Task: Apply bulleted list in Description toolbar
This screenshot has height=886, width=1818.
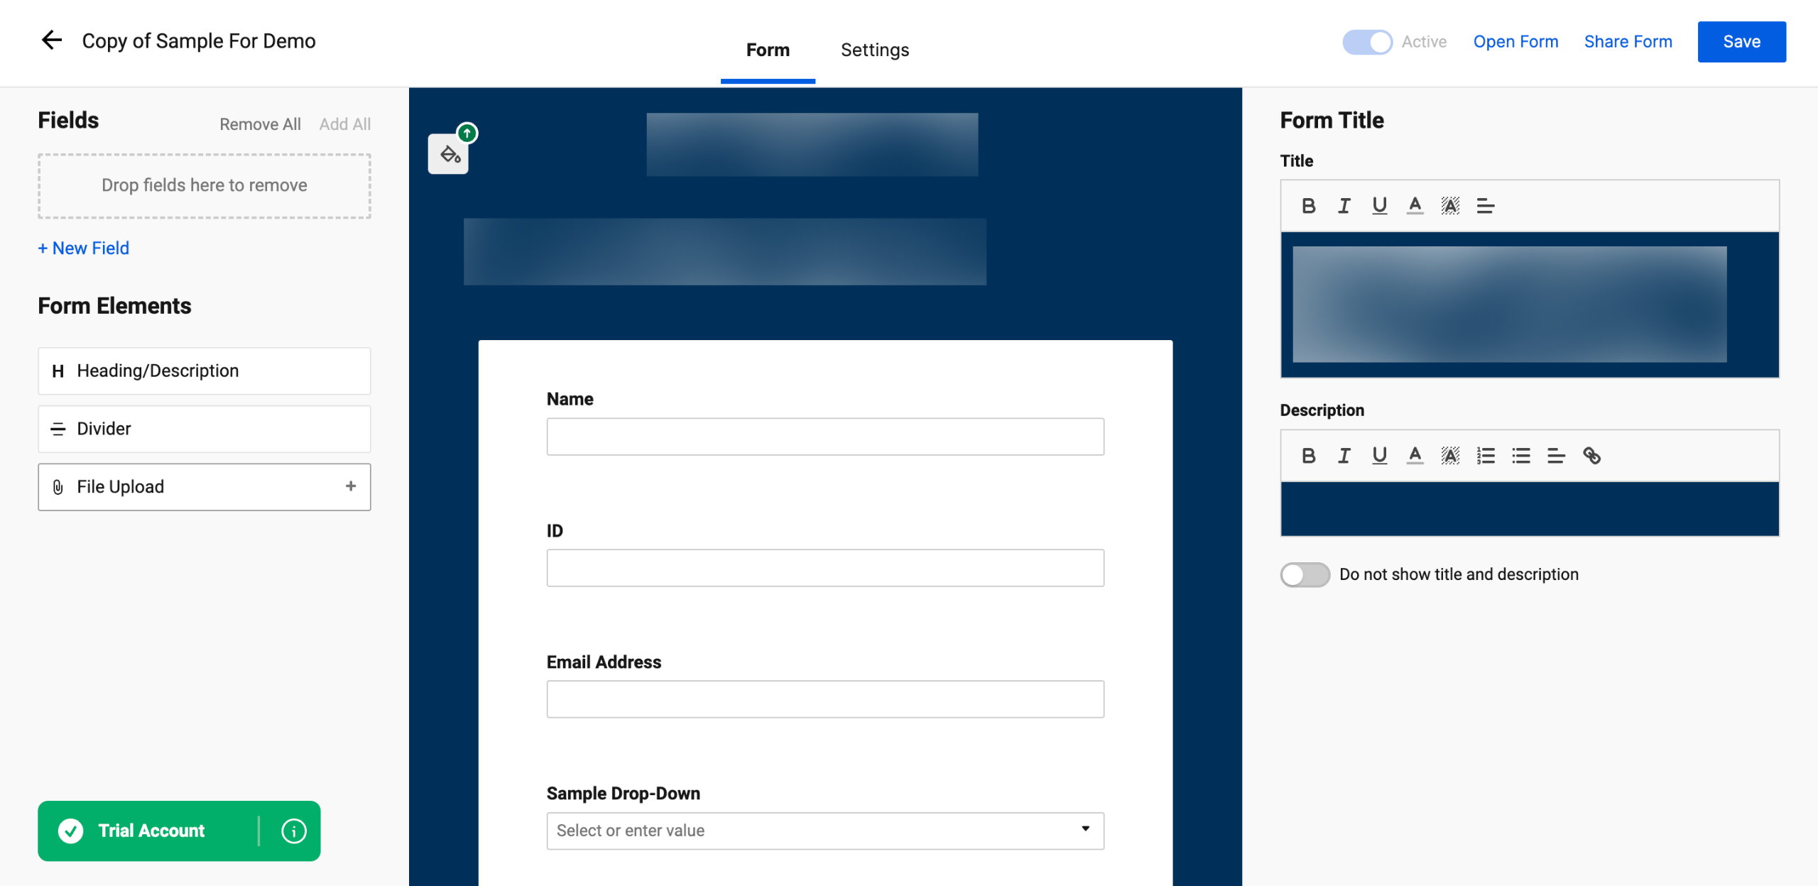Action: tap(1521, 455)
